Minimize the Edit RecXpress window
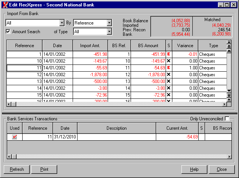239x178 pixels. point(221,5)
